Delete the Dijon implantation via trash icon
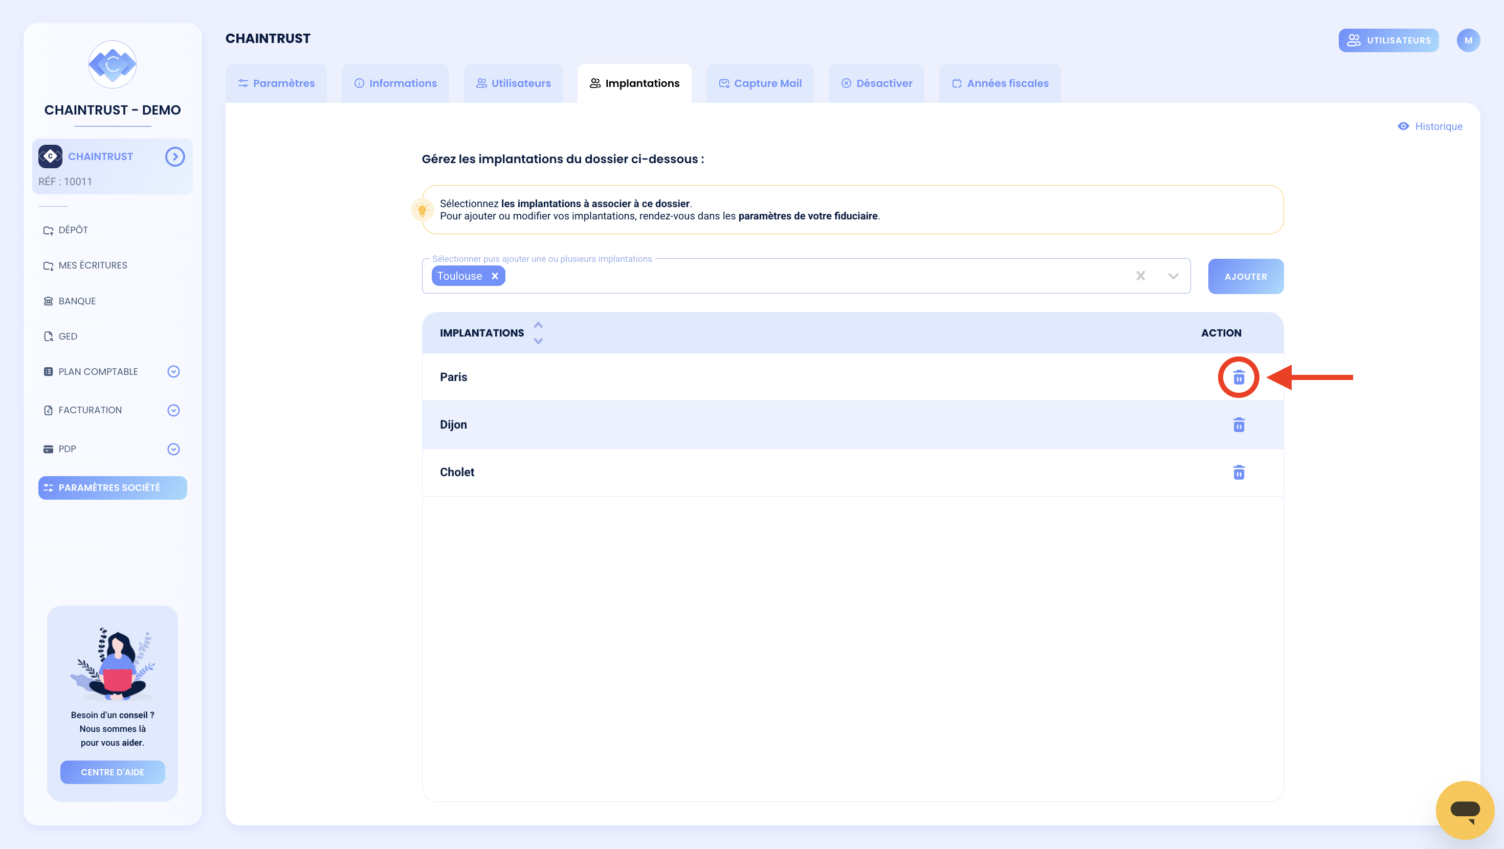 [1238, 424]
